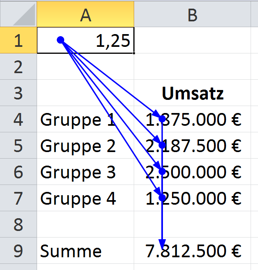Select the Gruppe 1 cell
Viewport: 258px width, 270px height.
pyautogui.click(x=86, y=119)
